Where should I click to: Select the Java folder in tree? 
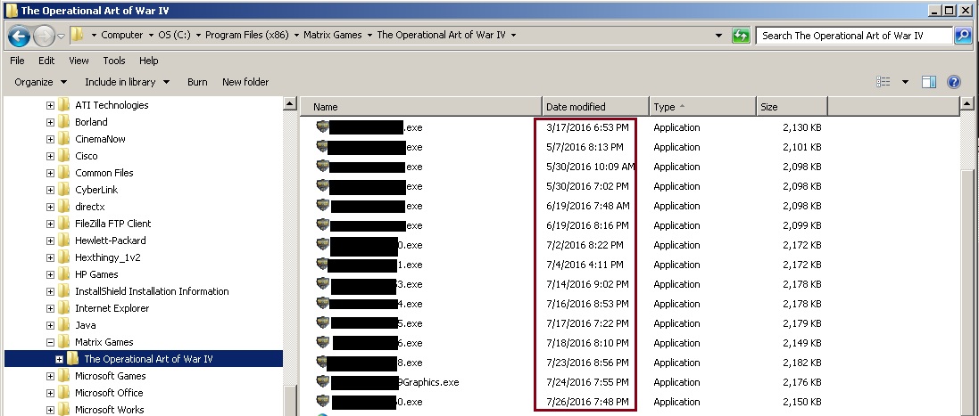[85, 325]
